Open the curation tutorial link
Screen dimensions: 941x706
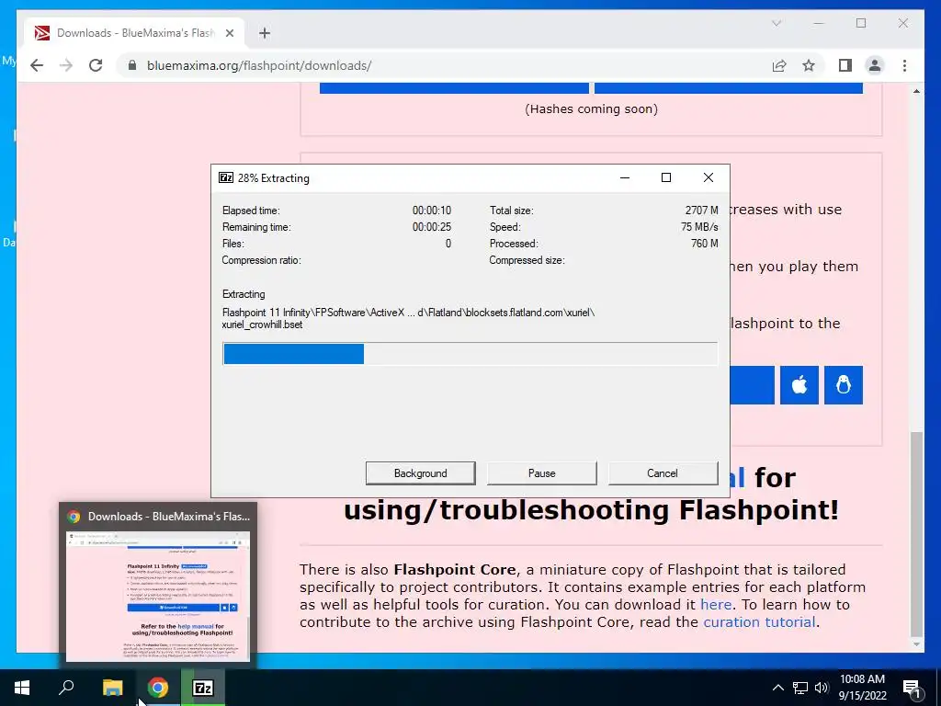[759, 622]
